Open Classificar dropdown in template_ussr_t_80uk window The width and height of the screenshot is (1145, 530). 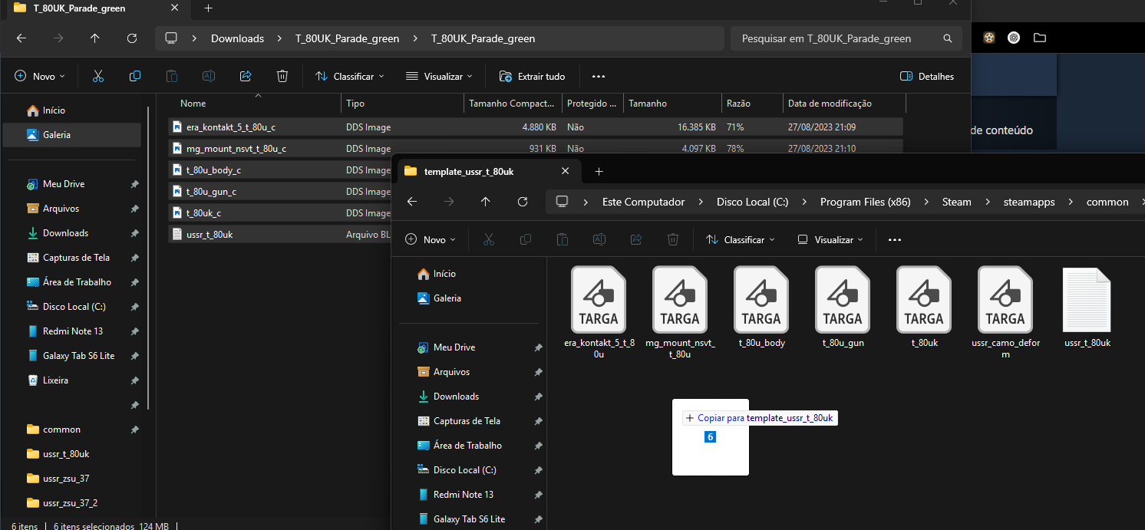tap(741, 239)
